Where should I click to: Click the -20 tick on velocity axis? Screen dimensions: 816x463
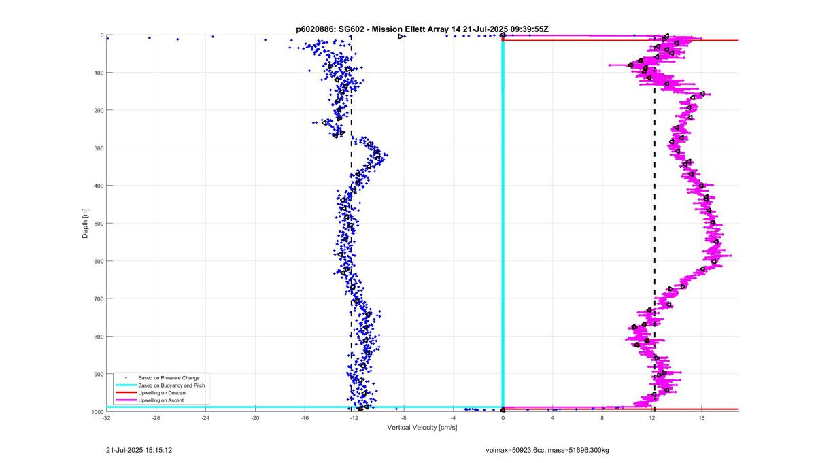[x=255, y=419]
